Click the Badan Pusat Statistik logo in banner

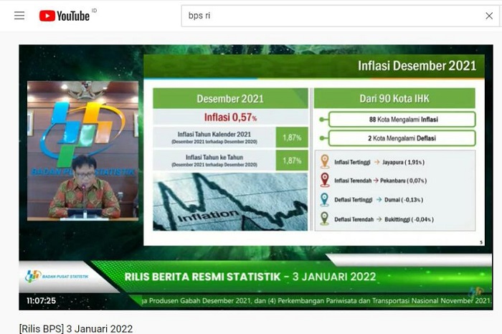pos(57,276)
